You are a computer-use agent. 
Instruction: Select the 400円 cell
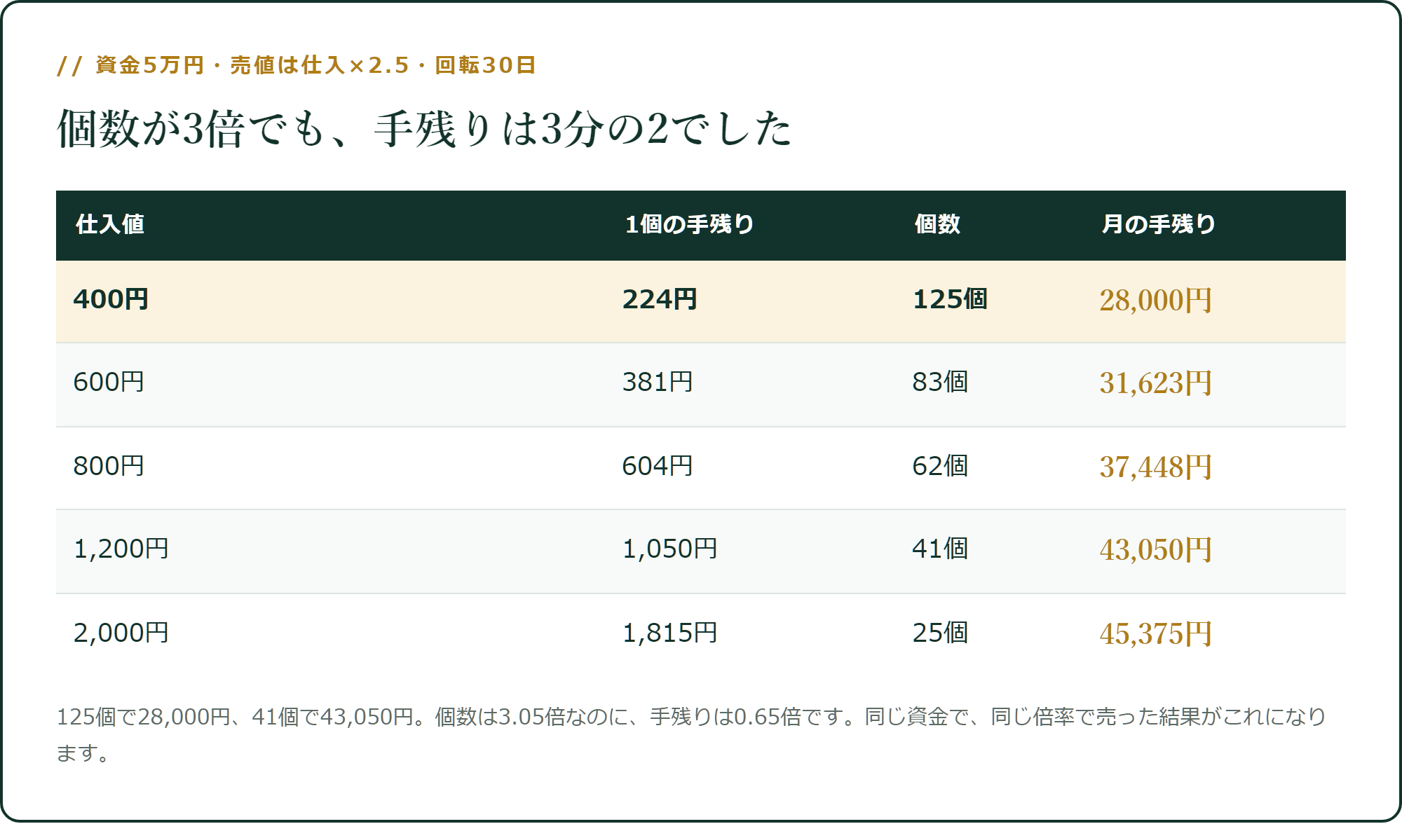coord(111,300)
